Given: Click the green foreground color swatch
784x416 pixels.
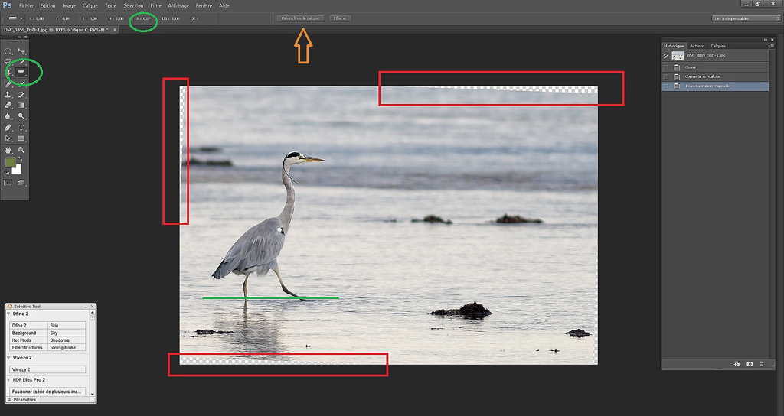Looking at the screenshot, I should tap(10, 163).
